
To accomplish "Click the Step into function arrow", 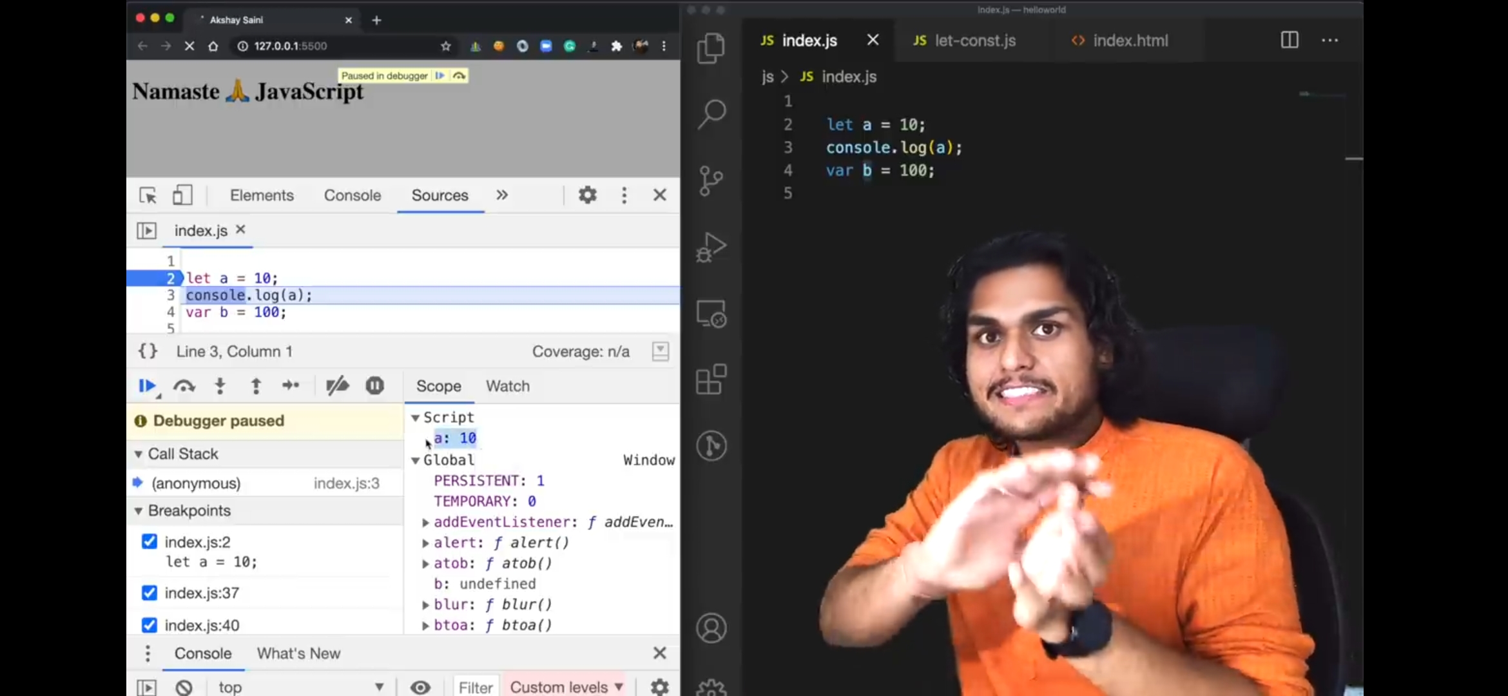I will tap(220, 386).
